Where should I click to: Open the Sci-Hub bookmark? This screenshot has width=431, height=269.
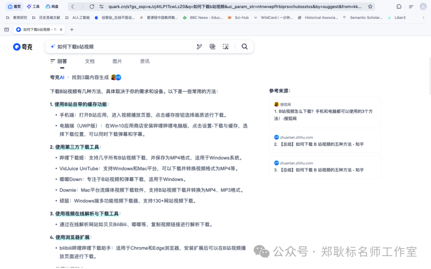(x=238, y=18)
